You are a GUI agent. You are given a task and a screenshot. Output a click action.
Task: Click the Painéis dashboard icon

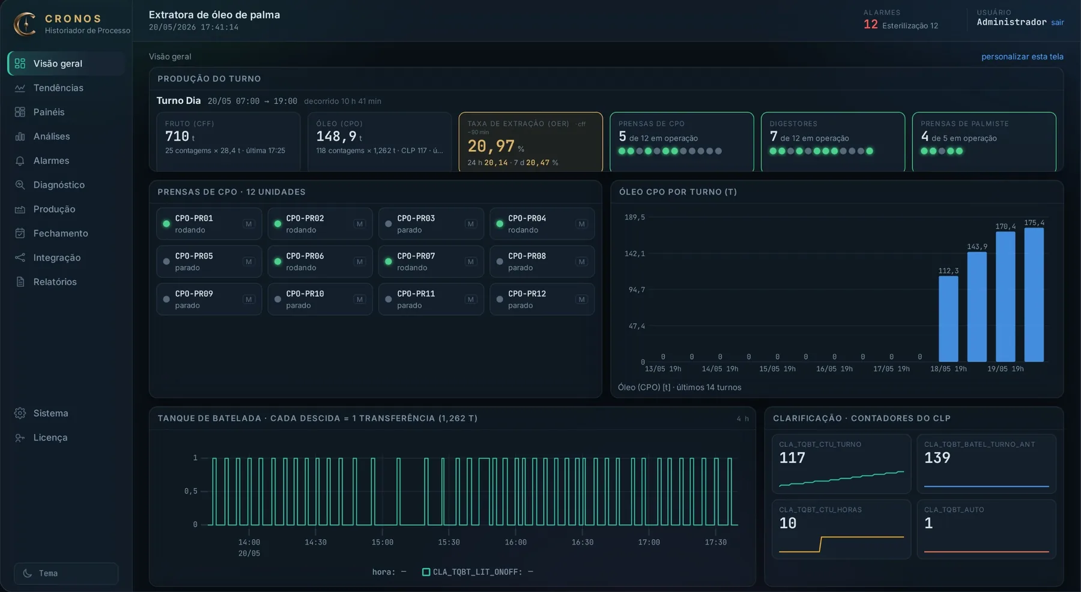(20, 112)
